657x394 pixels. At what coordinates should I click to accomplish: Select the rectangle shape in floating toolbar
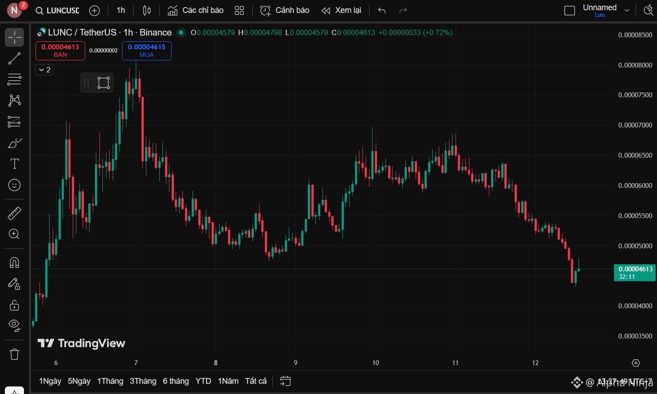pos(104,83)
